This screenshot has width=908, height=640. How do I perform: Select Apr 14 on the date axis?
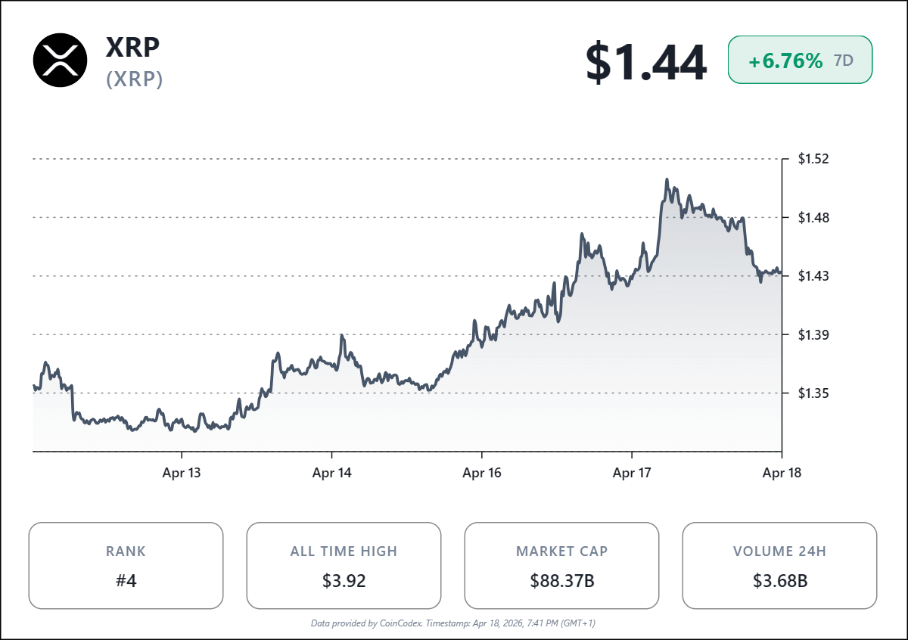[332, 473]
